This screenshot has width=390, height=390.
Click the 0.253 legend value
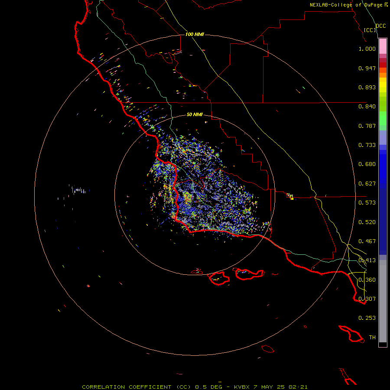tap(367, 318)
